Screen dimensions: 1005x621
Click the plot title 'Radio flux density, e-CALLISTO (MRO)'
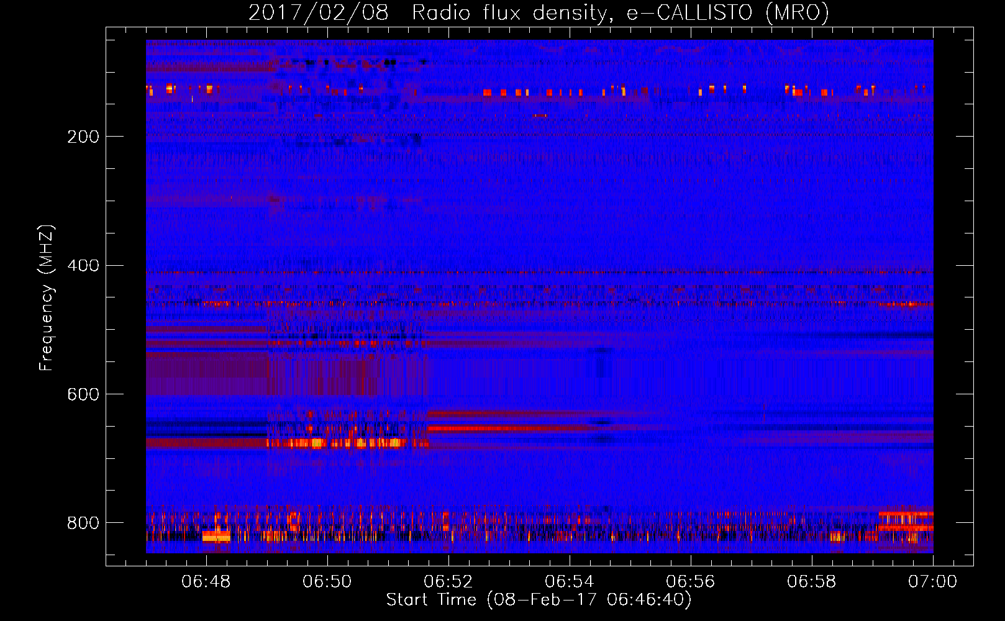click(x=620, y=12)
